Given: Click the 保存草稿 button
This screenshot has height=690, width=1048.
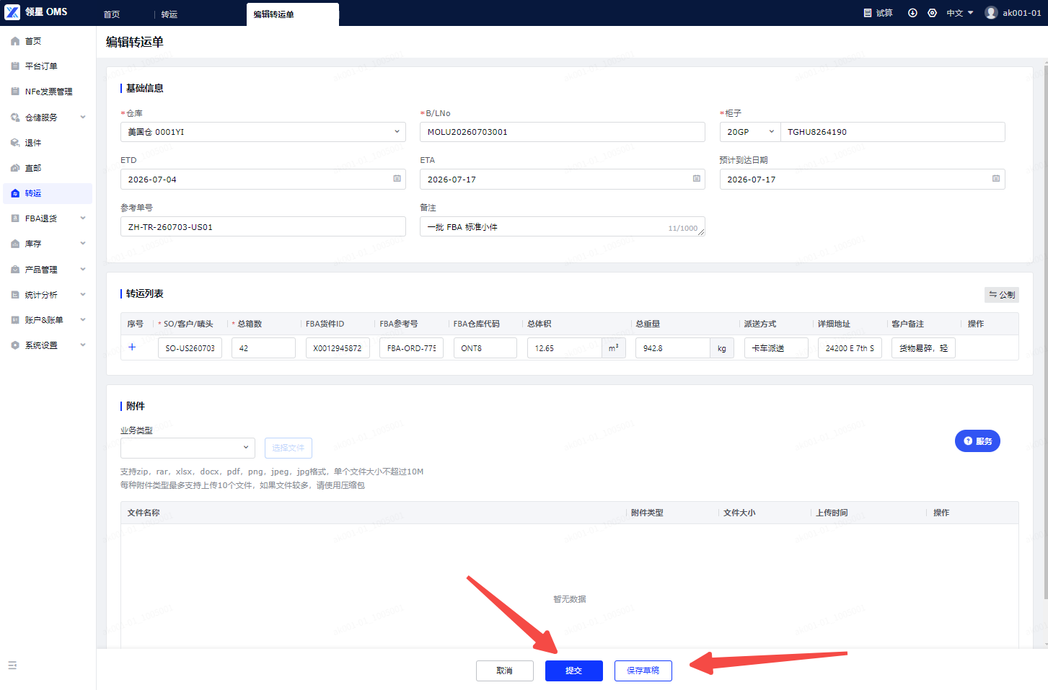Looking at the screenshot, I should (x=643, y=671).
